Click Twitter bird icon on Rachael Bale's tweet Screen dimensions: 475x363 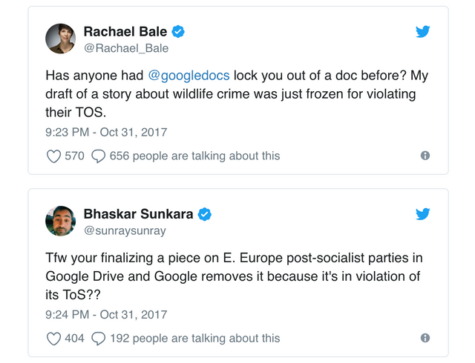click(x=423, y=32)
